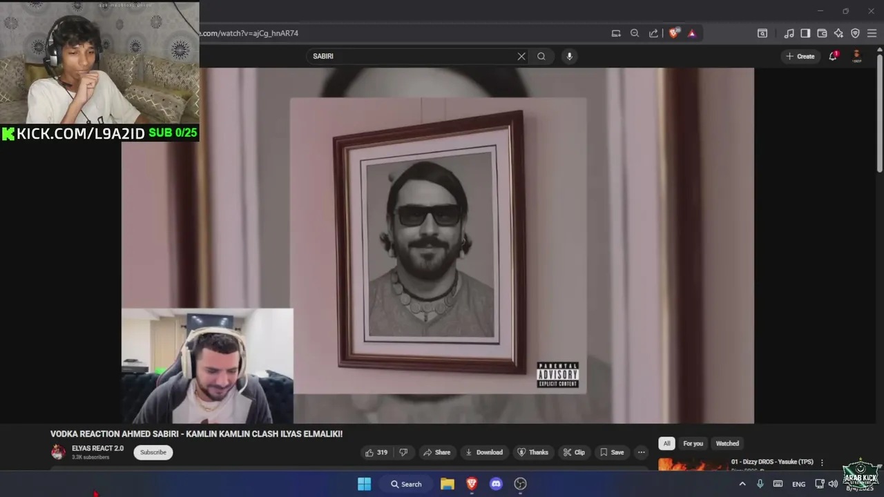Screen dimensions: 884x497
Task: Click the Download button
Action: pos(483,452)
